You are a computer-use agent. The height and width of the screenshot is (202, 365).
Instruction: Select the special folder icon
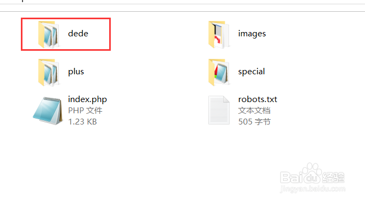(218, 72)
